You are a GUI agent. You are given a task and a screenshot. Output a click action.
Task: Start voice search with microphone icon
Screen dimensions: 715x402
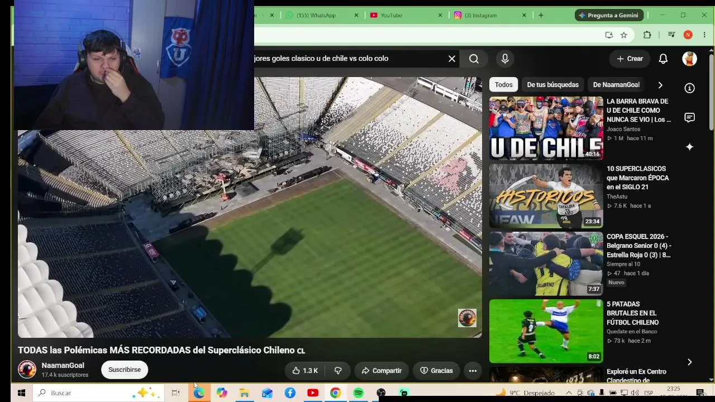[x=505, y=59]
